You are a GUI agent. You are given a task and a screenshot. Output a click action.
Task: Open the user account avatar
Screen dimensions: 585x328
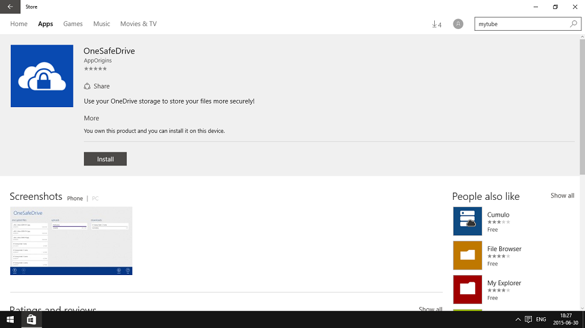[x=458, y=24]
